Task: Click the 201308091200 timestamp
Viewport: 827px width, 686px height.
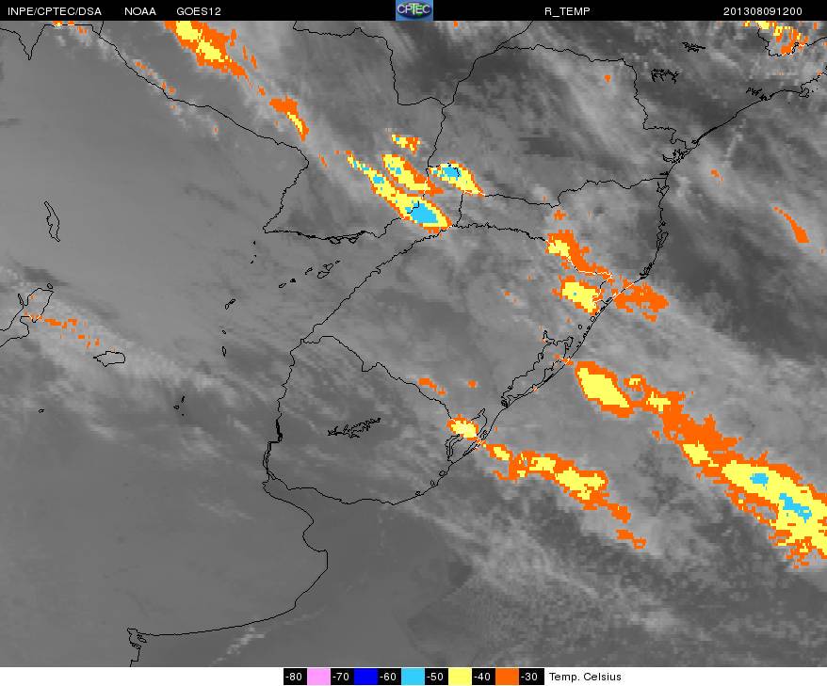Action: pos(762,11)
